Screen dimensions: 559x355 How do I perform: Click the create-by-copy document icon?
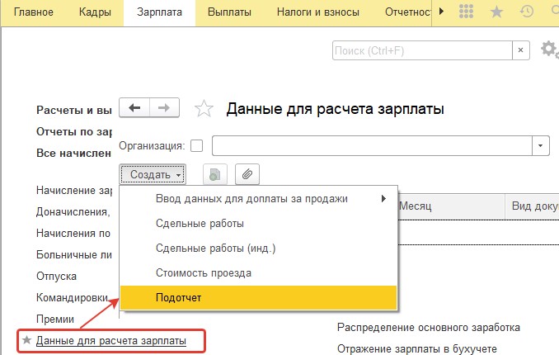[x=215, y=175]
